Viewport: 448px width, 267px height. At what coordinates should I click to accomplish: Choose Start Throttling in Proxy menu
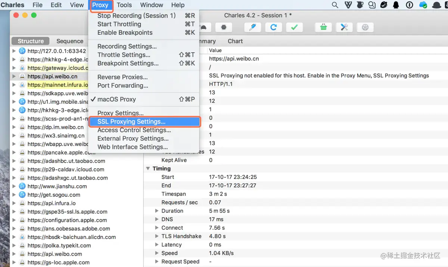click(144, 24)
